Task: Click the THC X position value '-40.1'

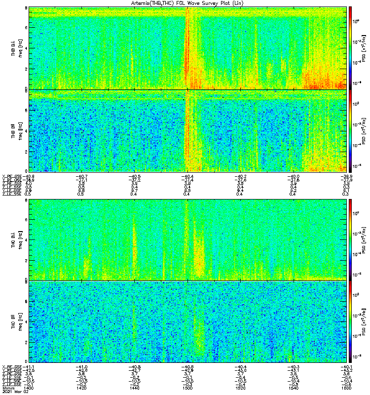Action: tap(346, 367)
